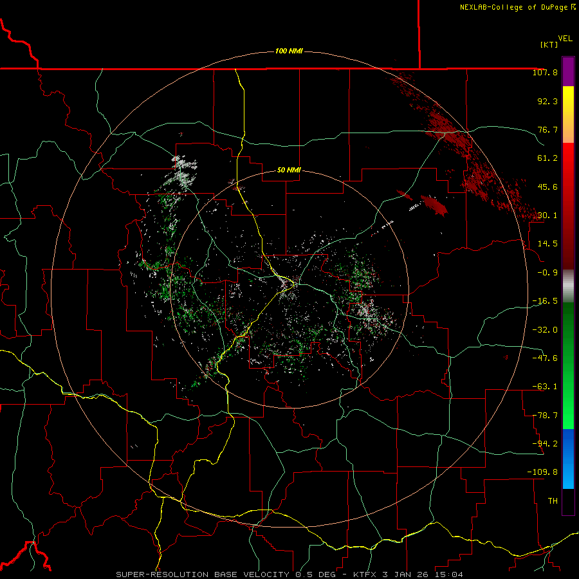The image size is (579, 579).
Task: Click the -0.9 legend value
Action: (x=547, y=273)
